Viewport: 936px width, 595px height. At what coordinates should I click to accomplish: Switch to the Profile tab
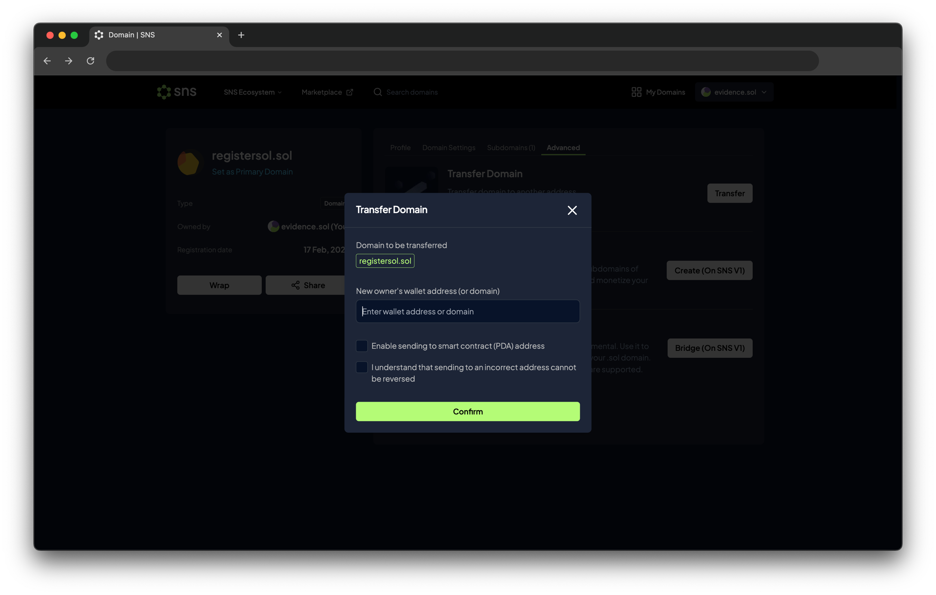coord(400,147)
